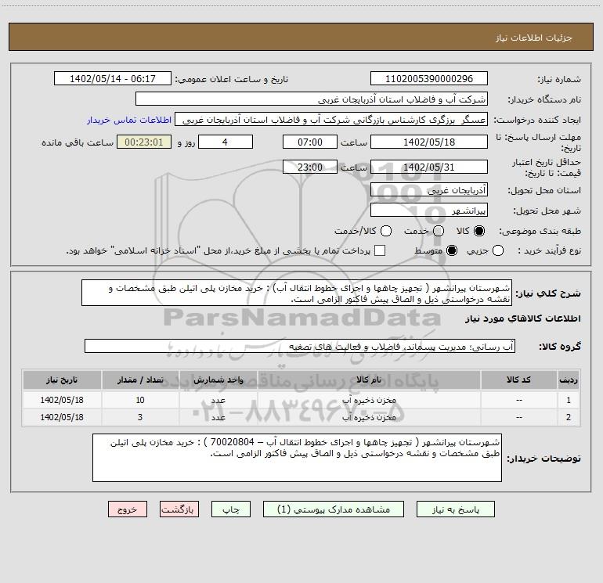Screen dimensions: 603x583
Task: Click the بازگشت back button
Action: tap(179, 509)
